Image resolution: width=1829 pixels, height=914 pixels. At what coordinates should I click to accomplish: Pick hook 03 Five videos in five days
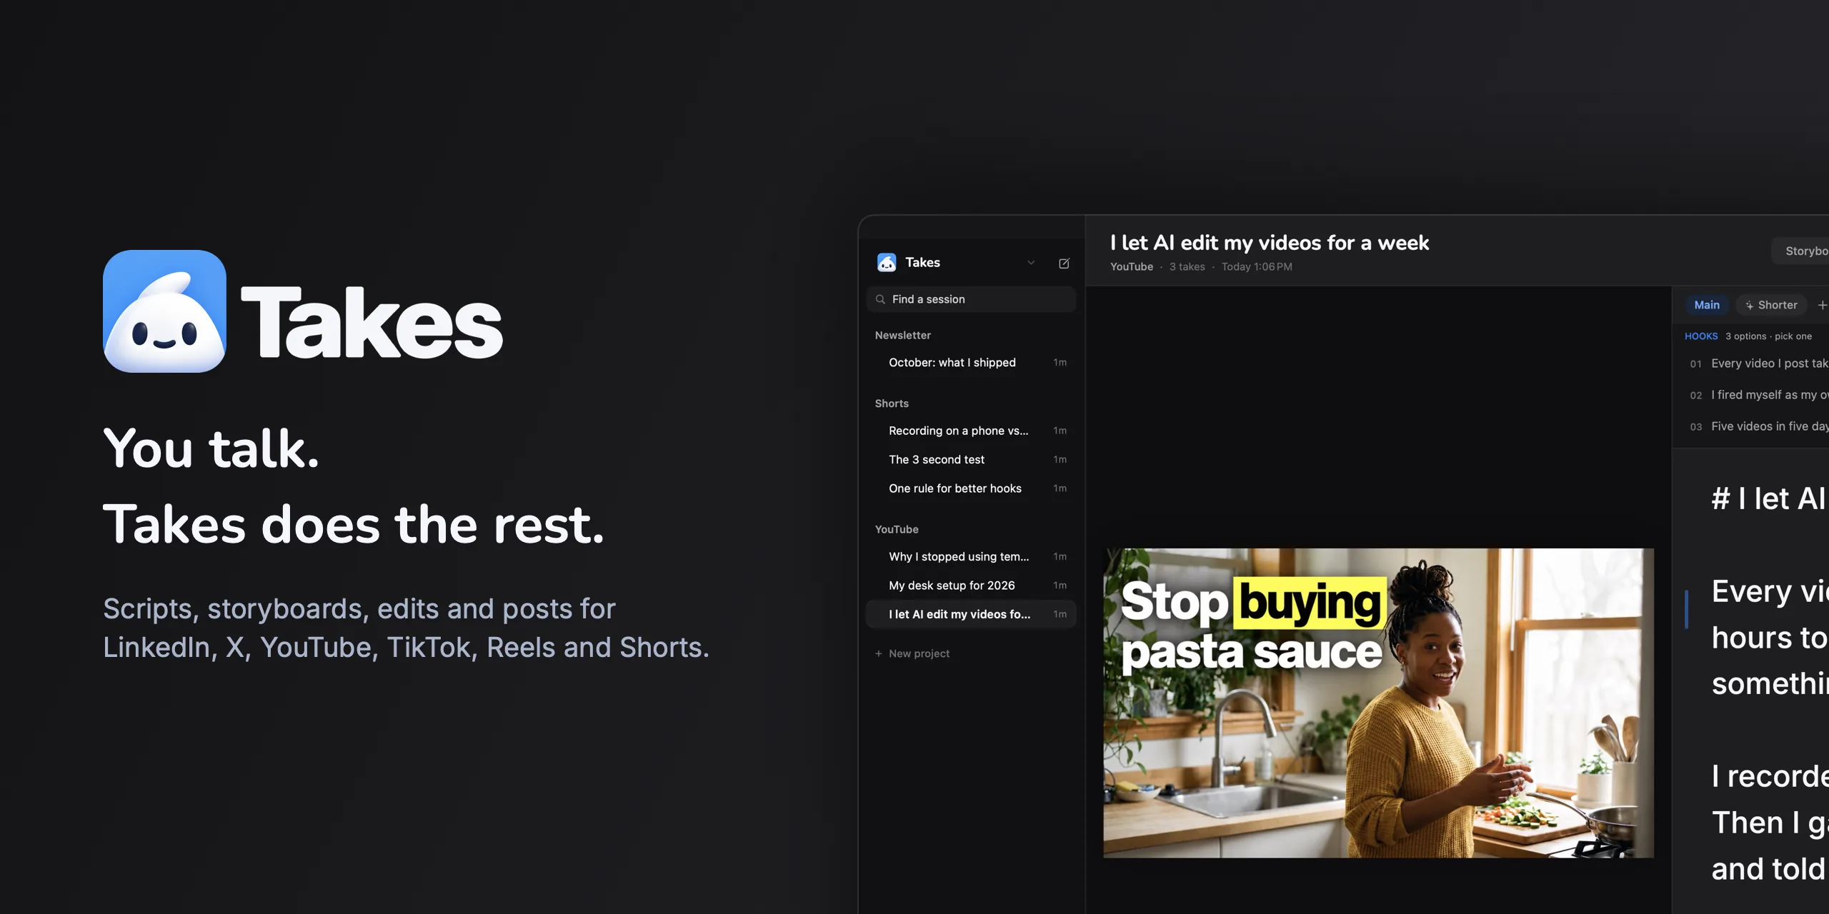pyautogui.click(x=1758, y=426)
